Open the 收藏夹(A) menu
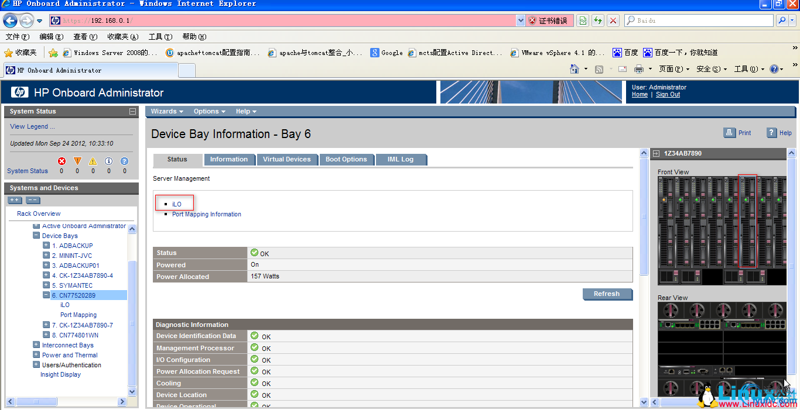 pos(123,36)
